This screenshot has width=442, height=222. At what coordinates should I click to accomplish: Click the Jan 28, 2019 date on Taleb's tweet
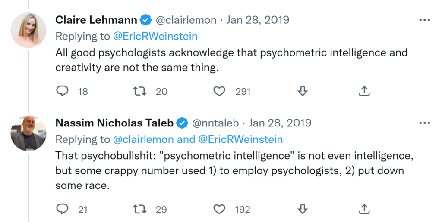tap(280, 123)
